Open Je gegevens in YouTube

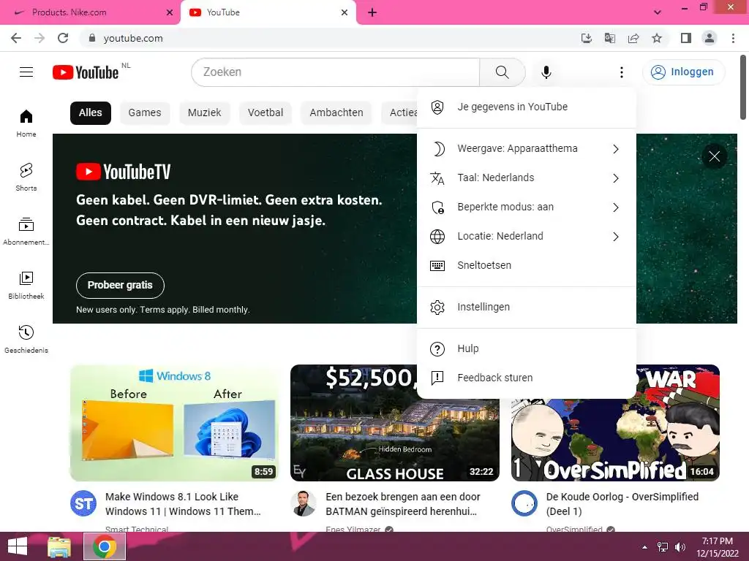(527, 107)
